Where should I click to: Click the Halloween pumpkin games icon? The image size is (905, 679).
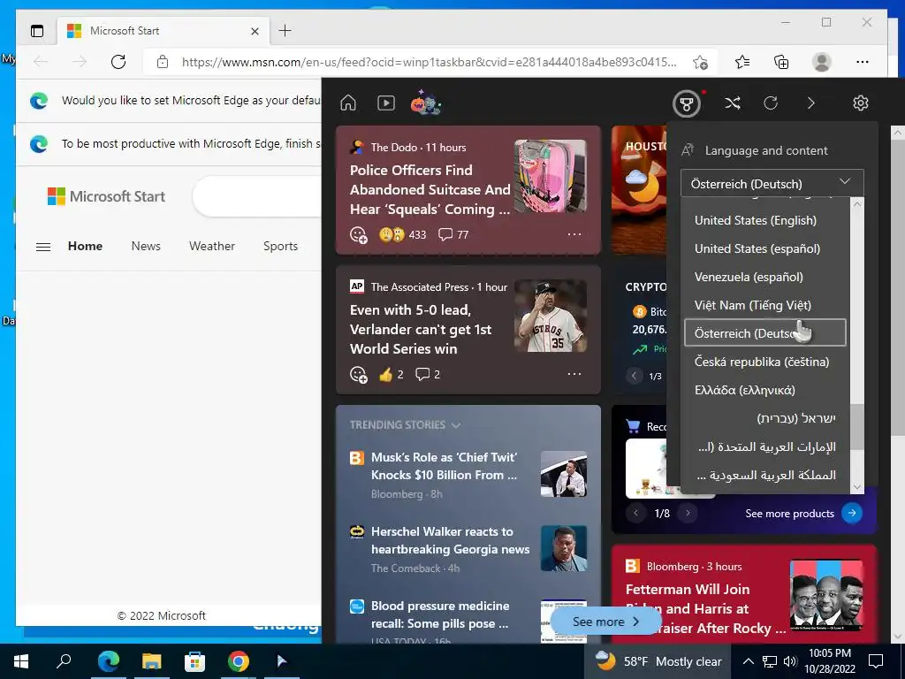click(x=426, y=103)
